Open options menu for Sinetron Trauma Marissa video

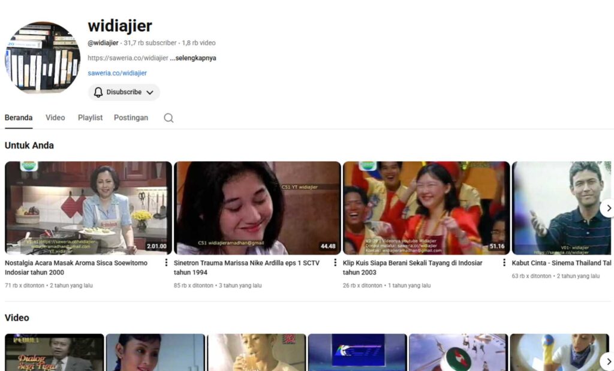pyautogui.click(x=335, y=263)
